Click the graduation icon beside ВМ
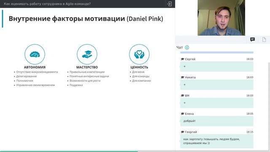 [183, 95]
